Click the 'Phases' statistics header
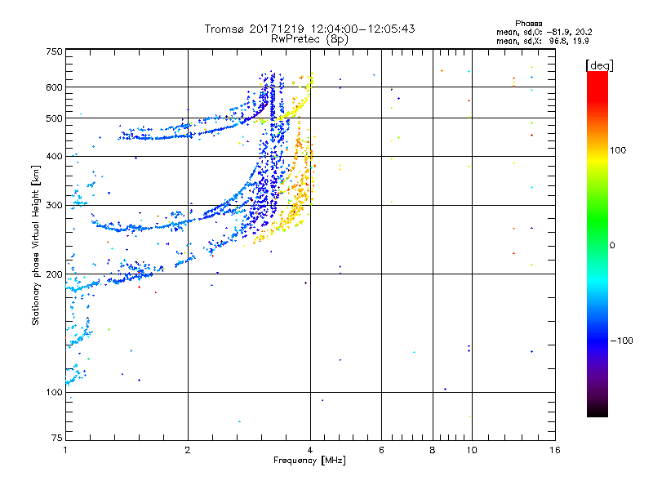 click(528, 24)
